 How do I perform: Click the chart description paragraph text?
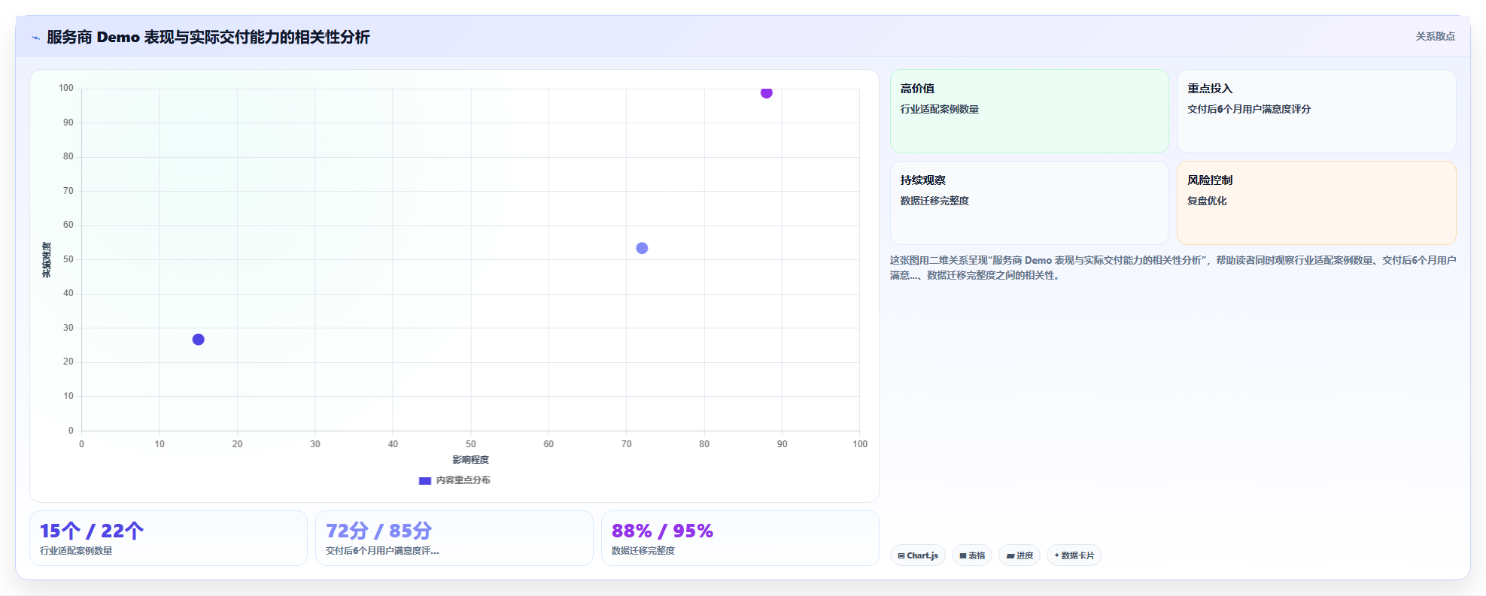tap(1173, 268)
